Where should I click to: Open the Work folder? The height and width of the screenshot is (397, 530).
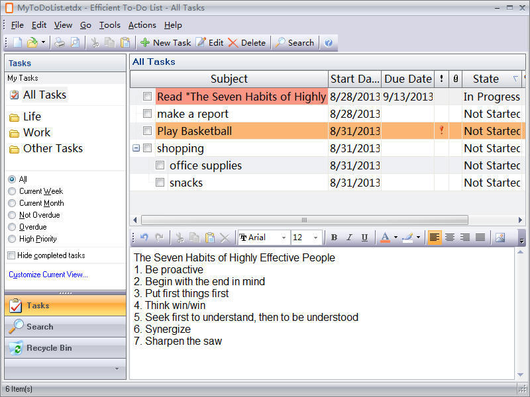[36, 133]
